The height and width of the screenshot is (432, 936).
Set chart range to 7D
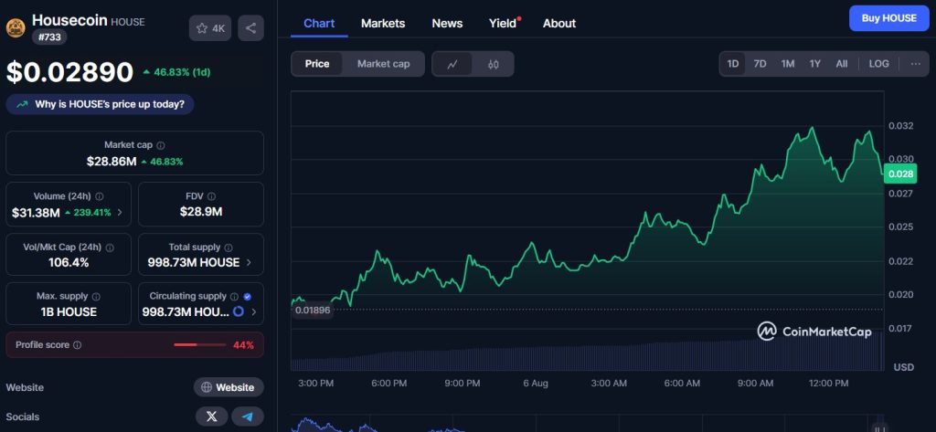(x=760, y=64)
